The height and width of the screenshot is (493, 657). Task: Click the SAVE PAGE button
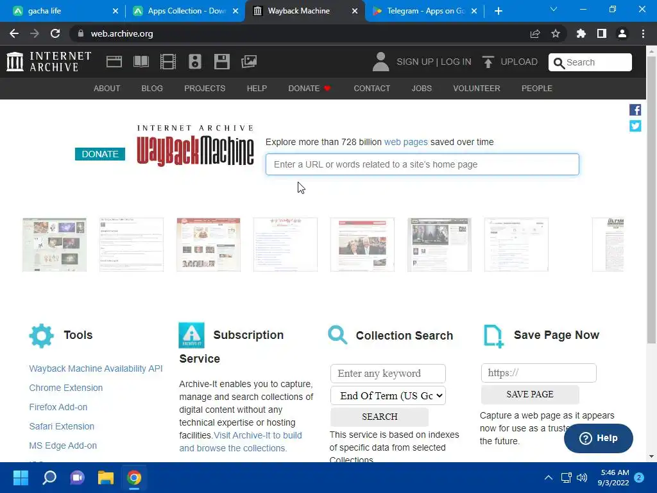(530, 394)
